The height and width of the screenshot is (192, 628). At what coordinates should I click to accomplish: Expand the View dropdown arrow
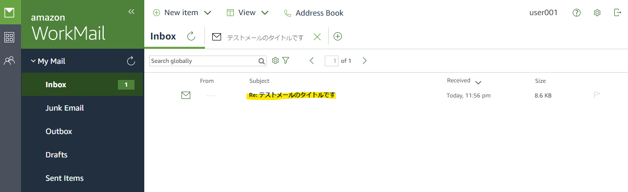265,13
